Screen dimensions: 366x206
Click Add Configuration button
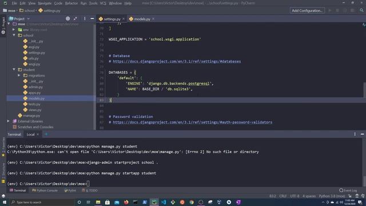(307, 10)
